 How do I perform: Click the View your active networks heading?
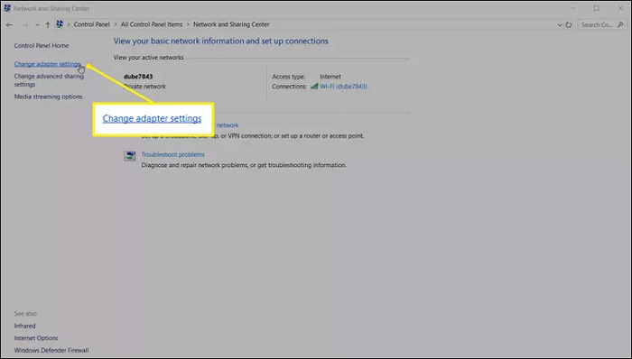[x=148, y=58]
